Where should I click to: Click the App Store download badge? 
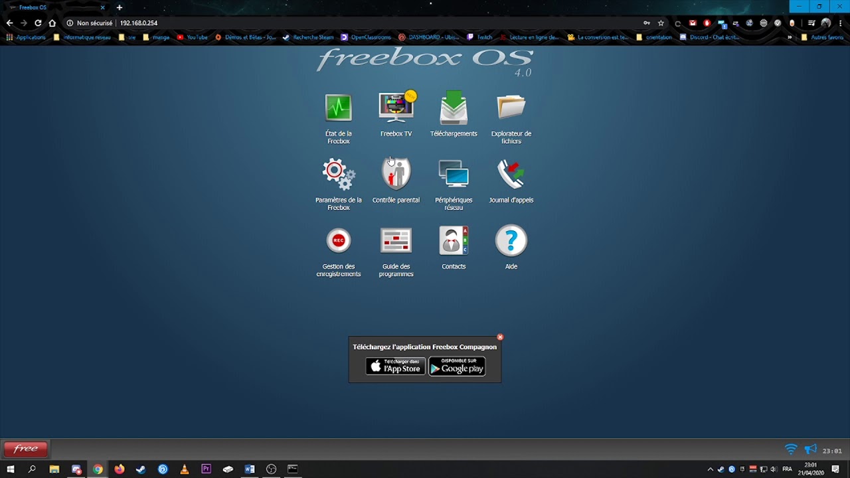pos(395,366)
